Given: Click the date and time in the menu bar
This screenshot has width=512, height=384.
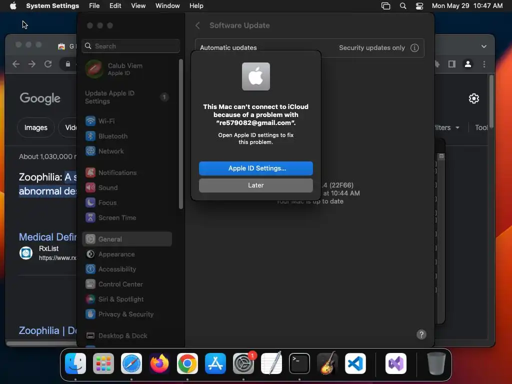Looking at the screenshot, I should click(x=467, y=6).
